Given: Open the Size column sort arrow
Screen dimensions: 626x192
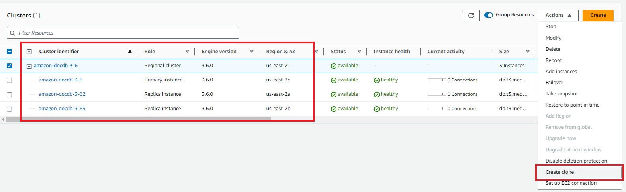Looking at the screenshot, I should click(x=528, y=52).
